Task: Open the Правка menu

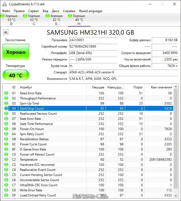Action: coord(19,11)
